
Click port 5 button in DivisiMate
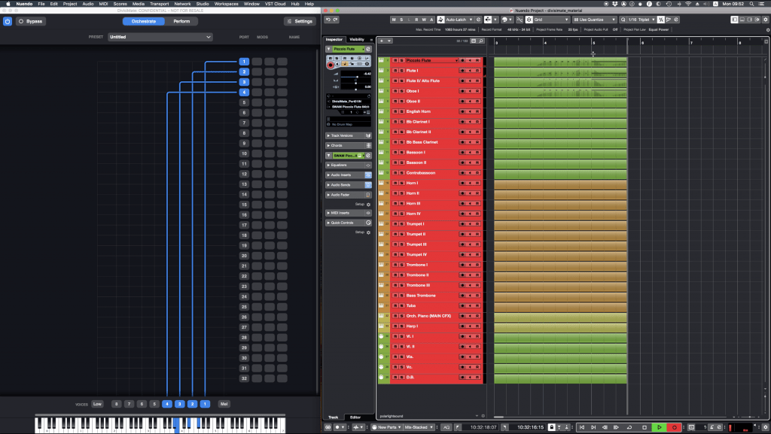click(244, 102)
